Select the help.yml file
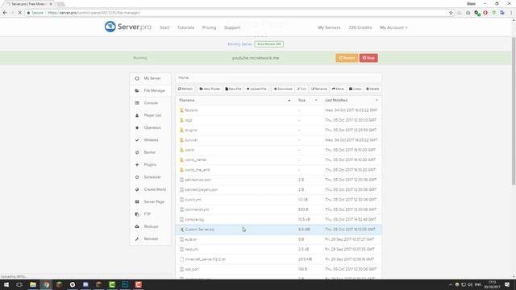516x290 pixels. tap(192, 249)
